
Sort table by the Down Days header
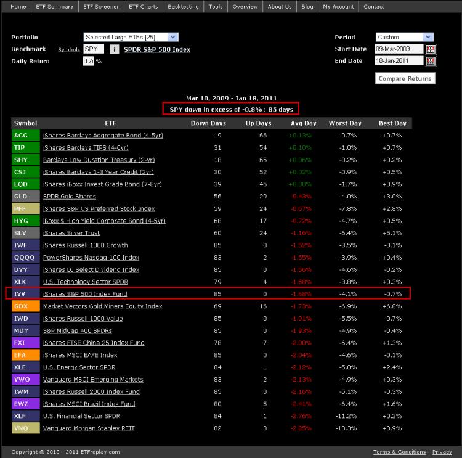click(x=208, y=123)
